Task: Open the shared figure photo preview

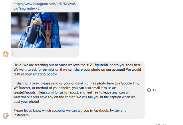Action: pos(45,30)
